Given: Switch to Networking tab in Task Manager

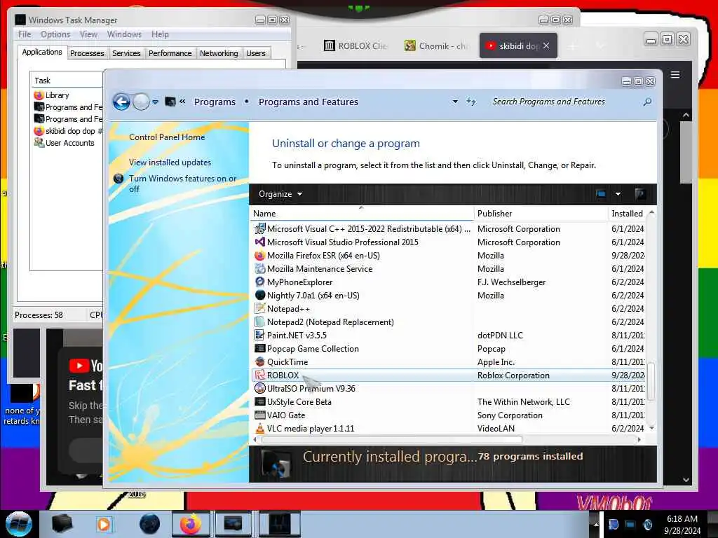Looking at the screenshot, I should click(x=219, y=53).
